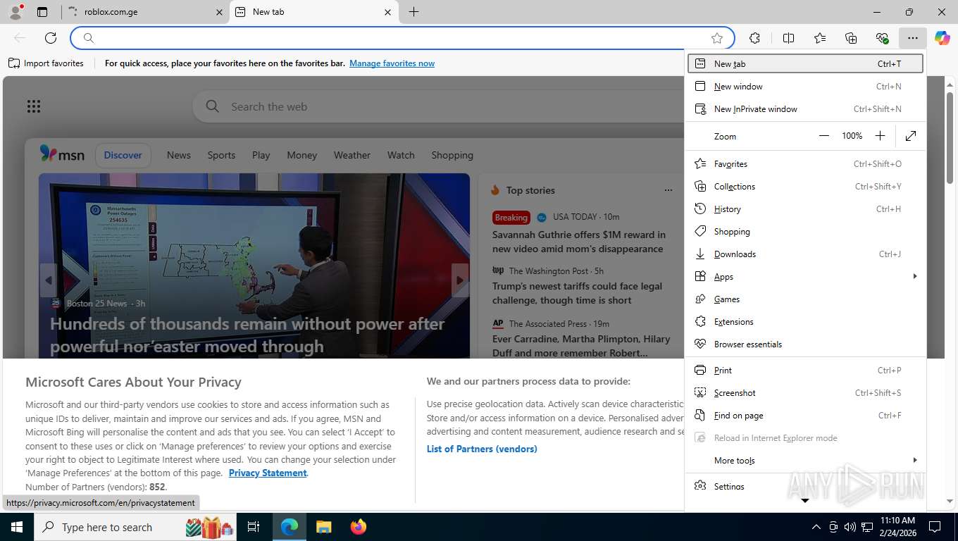958x541 pixels.
Task: Close the Settings and more ellipsis menu
Action: pyautogui.click(x=913, y=38)
